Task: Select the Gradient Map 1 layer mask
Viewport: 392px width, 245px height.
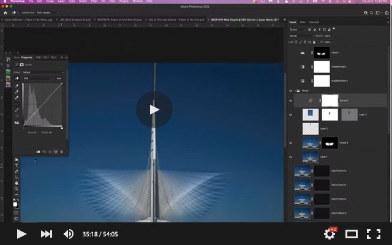Action: [322, 67]
